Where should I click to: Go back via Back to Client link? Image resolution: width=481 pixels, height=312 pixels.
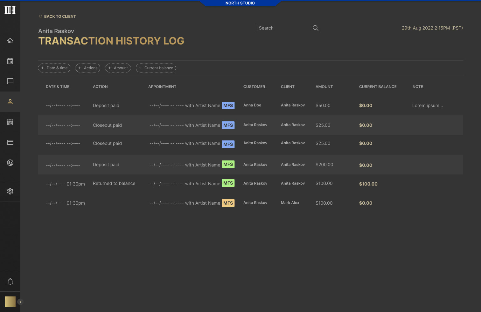[x=57, y=17]
